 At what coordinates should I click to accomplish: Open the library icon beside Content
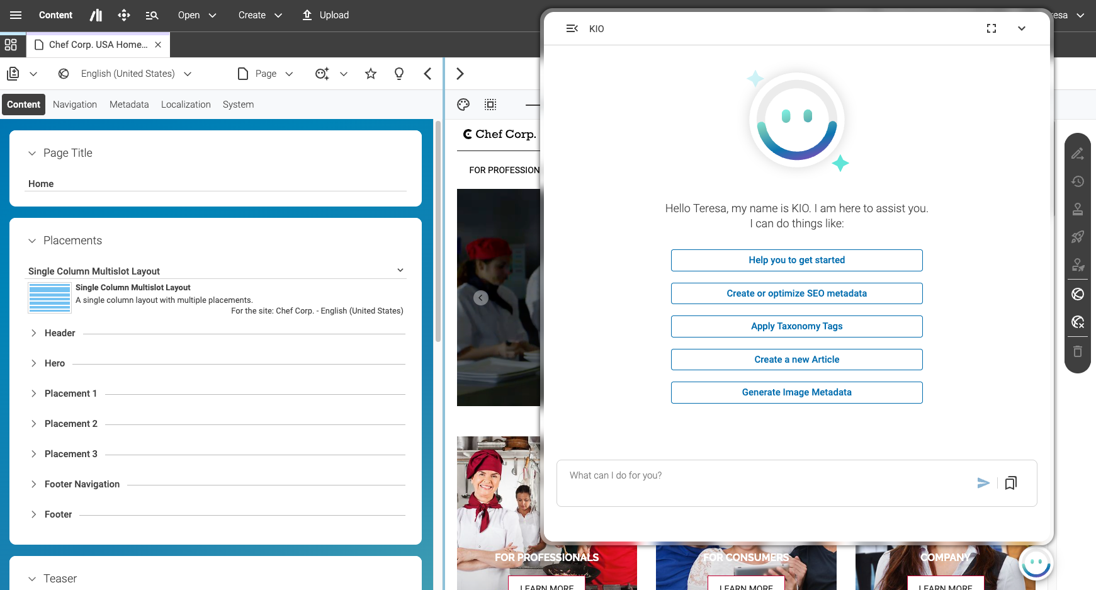click(x=96, y=15)
